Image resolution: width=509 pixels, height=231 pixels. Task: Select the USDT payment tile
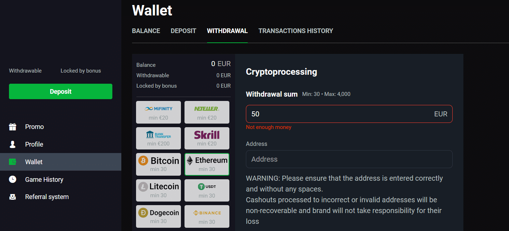click(207, 190)
